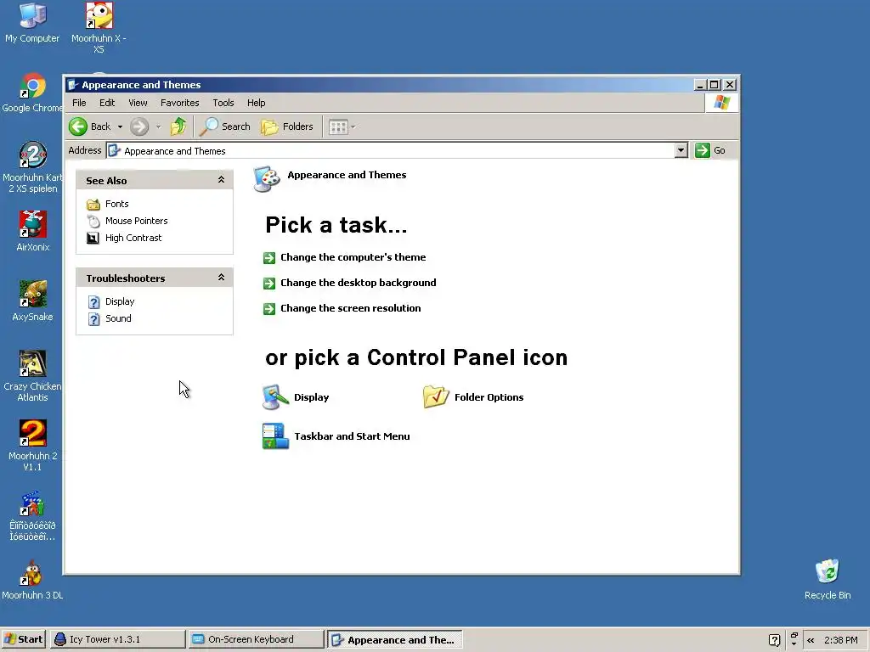Select Moorhuhn Kart 2 XS desktop shortcut
Viewport: 870px width, 652px height.
coord(32,167)
